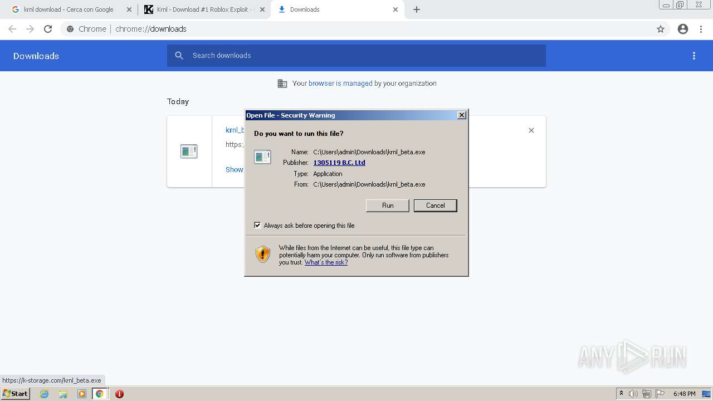This screenshot has height=401, width=713.
Task: Close the krnl download Google tab
Action: point(129,9)
